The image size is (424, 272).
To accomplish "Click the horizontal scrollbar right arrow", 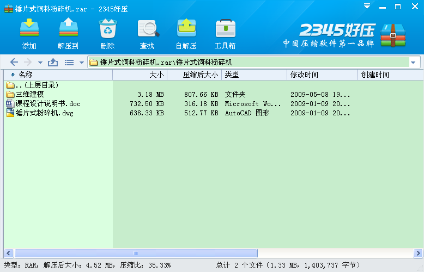I will [418, 254].
